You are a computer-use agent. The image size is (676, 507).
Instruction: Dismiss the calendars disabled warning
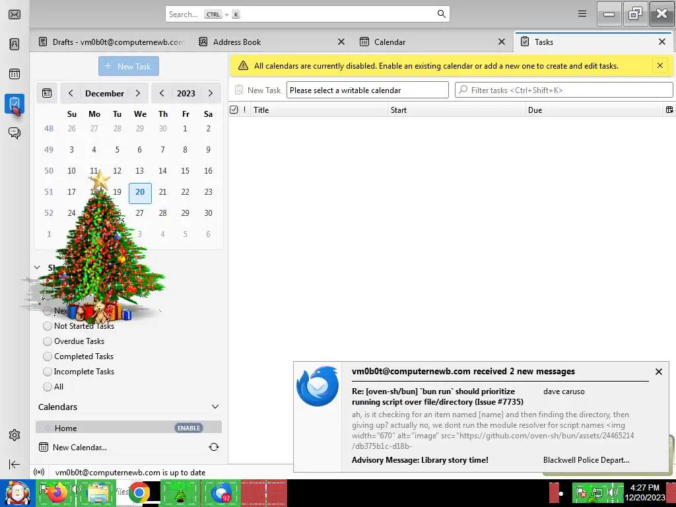coord(659,65)
